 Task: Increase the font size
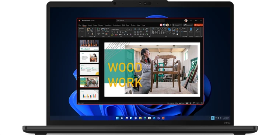[x=125, y=35]
